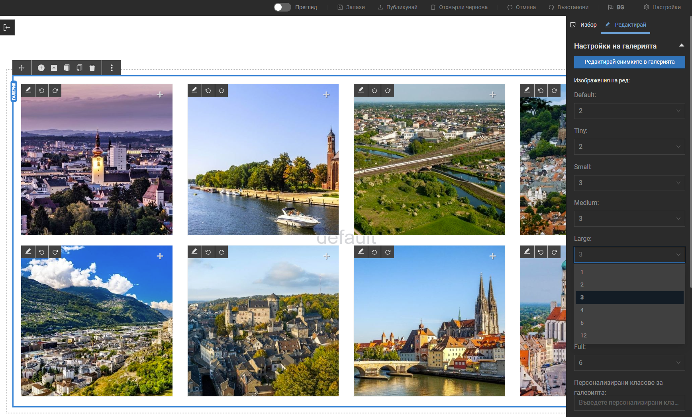Click the circled plus add-element icon
The image size is (692, 417).
tap(41, 68)
